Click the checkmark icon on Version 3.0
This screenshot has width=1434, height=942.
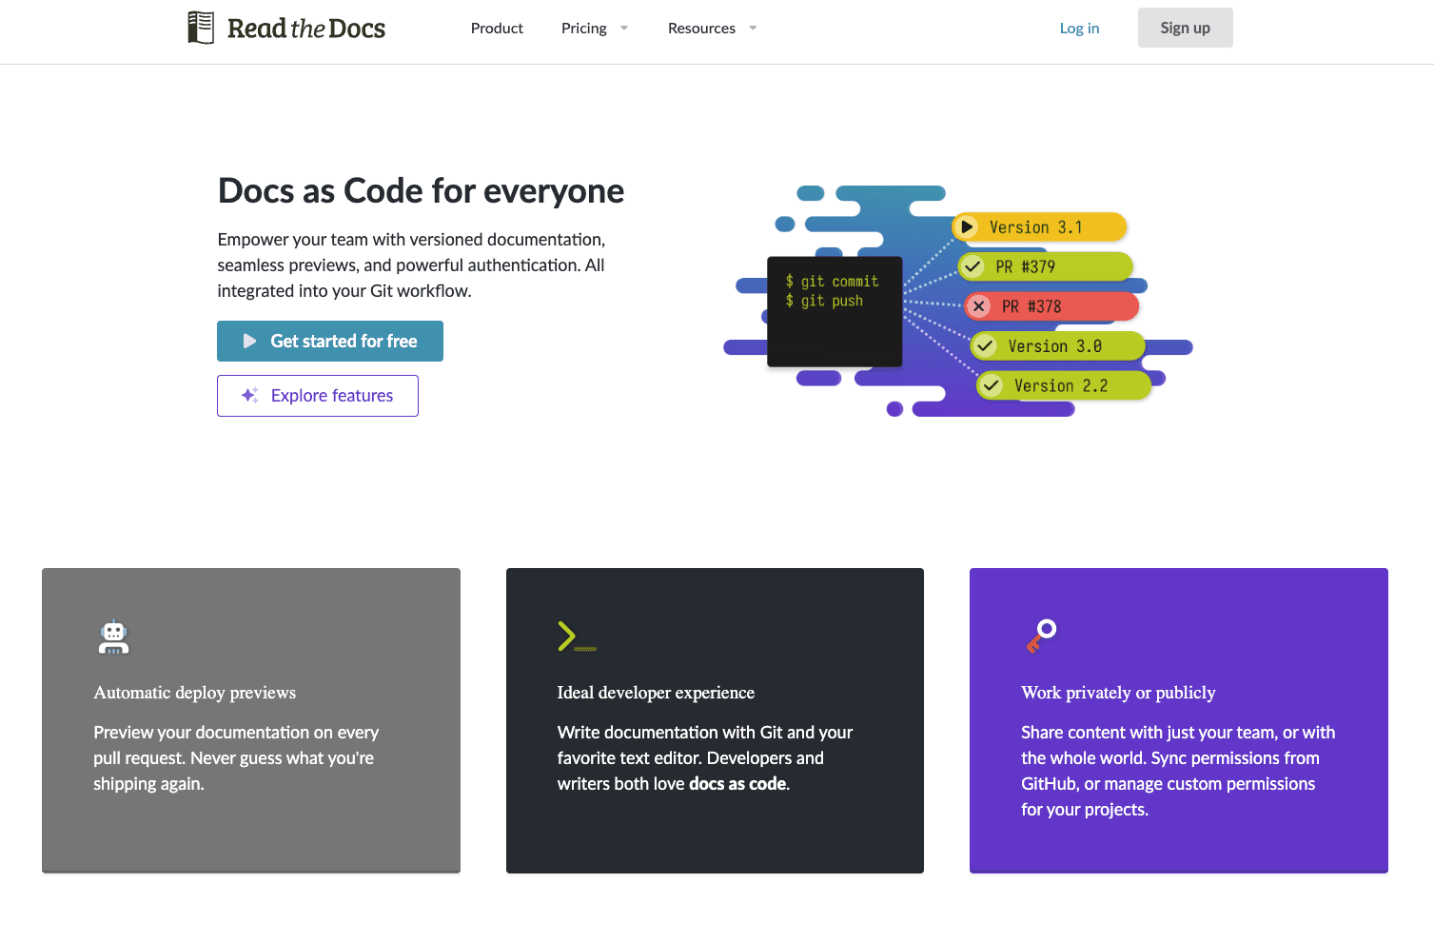click(x=986, y=346)
